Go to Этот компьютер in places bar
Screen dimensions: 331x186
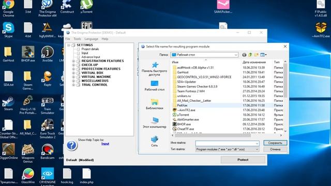(154, 123)
